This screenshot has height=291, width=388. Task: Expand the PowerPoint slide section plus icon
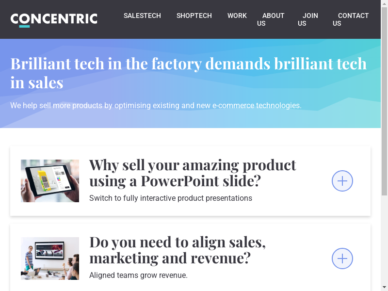(x=342, y=181)
